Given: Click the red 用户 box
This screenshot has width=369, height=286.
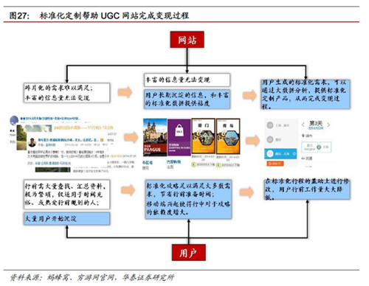Looking at the screenshot, I should point(188,253).
